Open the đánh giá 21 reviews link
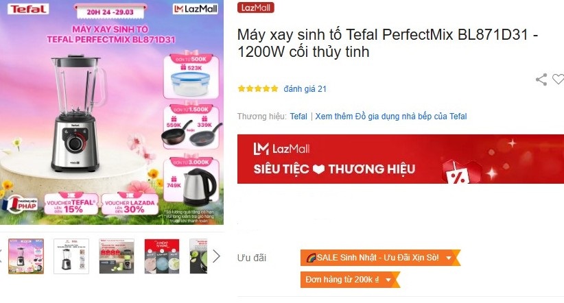 point(305,89)
